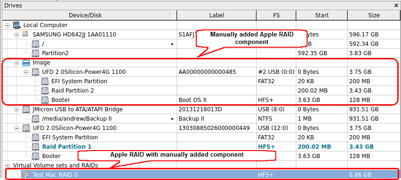Open the dropdown arrow on the '/' row
Viewport: 401px width, 180px height.
pyautogui.click(x=172, y=44)
